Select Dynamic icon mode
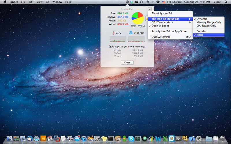 pyautogui.click(x=208, y=19)
